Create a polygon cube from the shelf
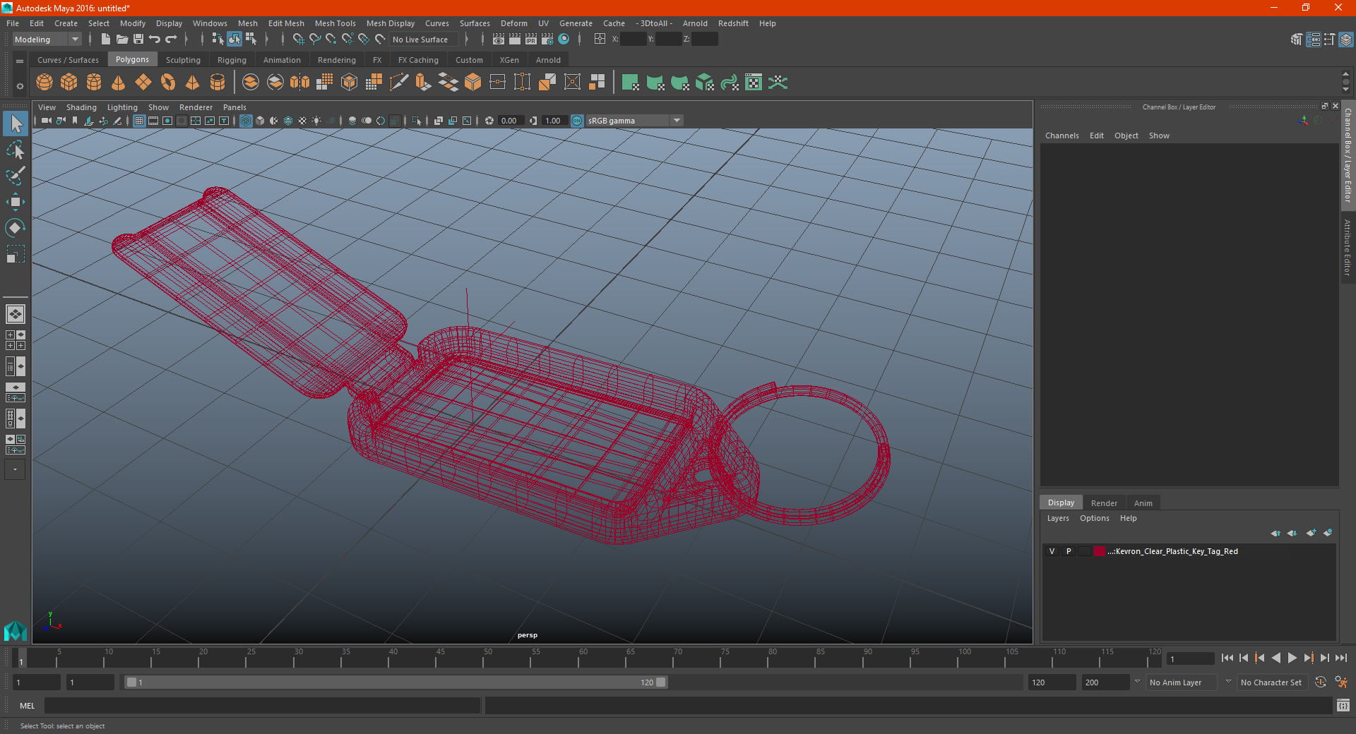 click(69, 83)
